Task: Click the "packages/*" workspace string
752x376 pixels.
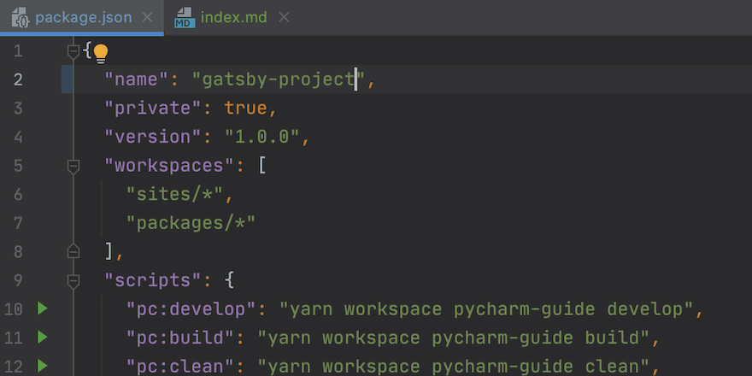Action: [x=191, y=223]
